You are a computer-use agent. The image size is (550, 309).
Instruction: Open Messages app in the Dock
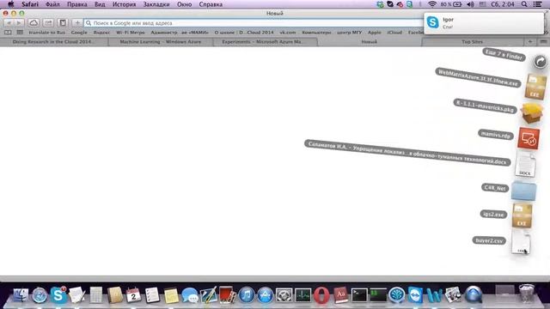coord(190,295)
